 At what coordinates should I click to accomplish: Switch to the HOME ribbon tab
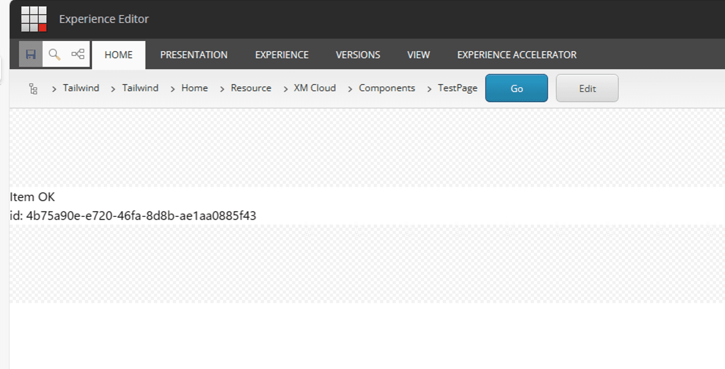(118, 55)
